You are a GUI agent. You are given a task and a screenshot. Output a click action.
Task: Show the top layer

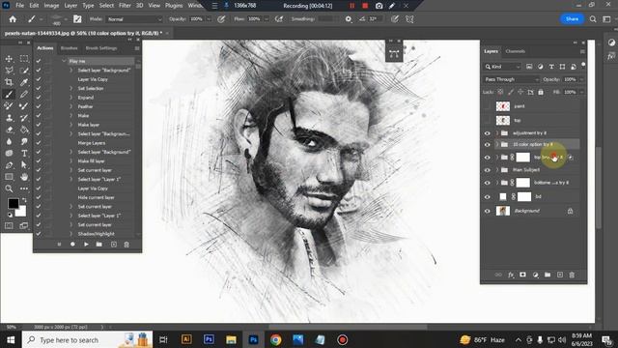click(x=487, y=120)
